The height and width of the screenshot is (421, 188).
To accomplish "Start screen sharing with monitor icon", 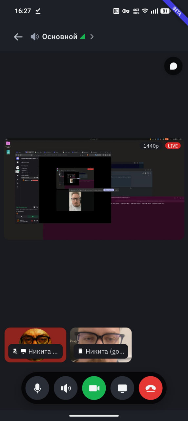I will [x=122, y=388].
